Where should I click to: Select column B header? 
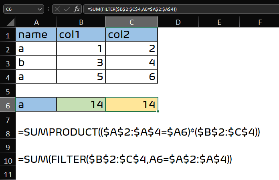(x=81, y=22)
